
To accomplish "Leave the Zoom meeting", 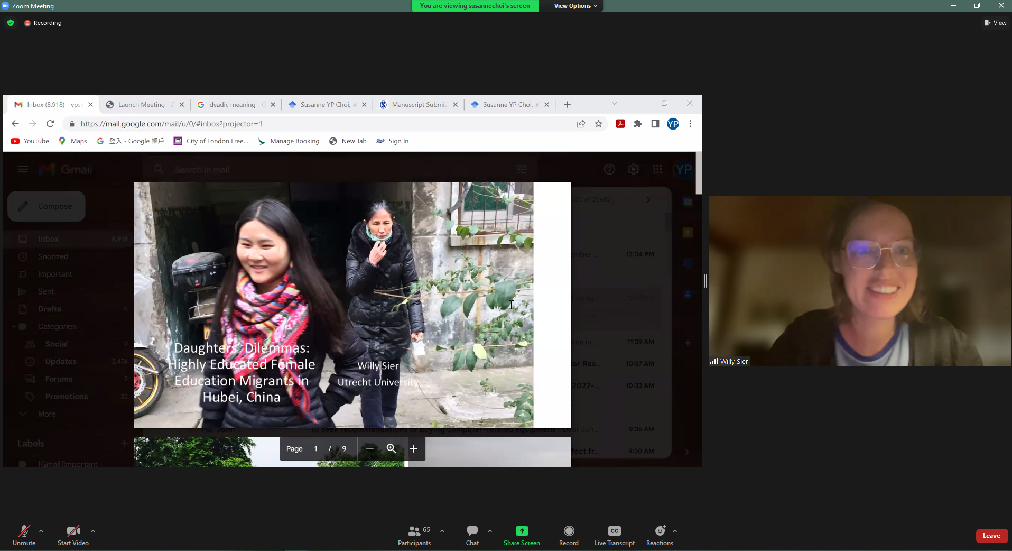I will point(991,536).
